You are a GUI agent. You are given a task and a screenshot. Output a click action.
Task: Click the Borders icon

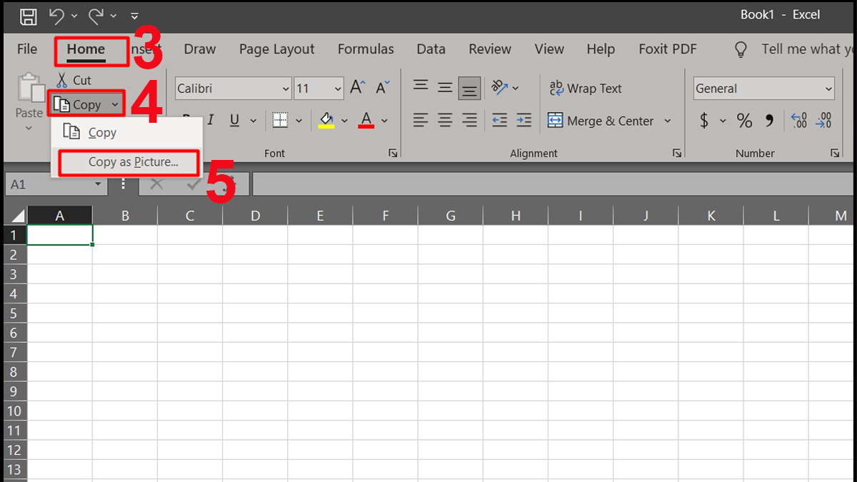(281, 121)
